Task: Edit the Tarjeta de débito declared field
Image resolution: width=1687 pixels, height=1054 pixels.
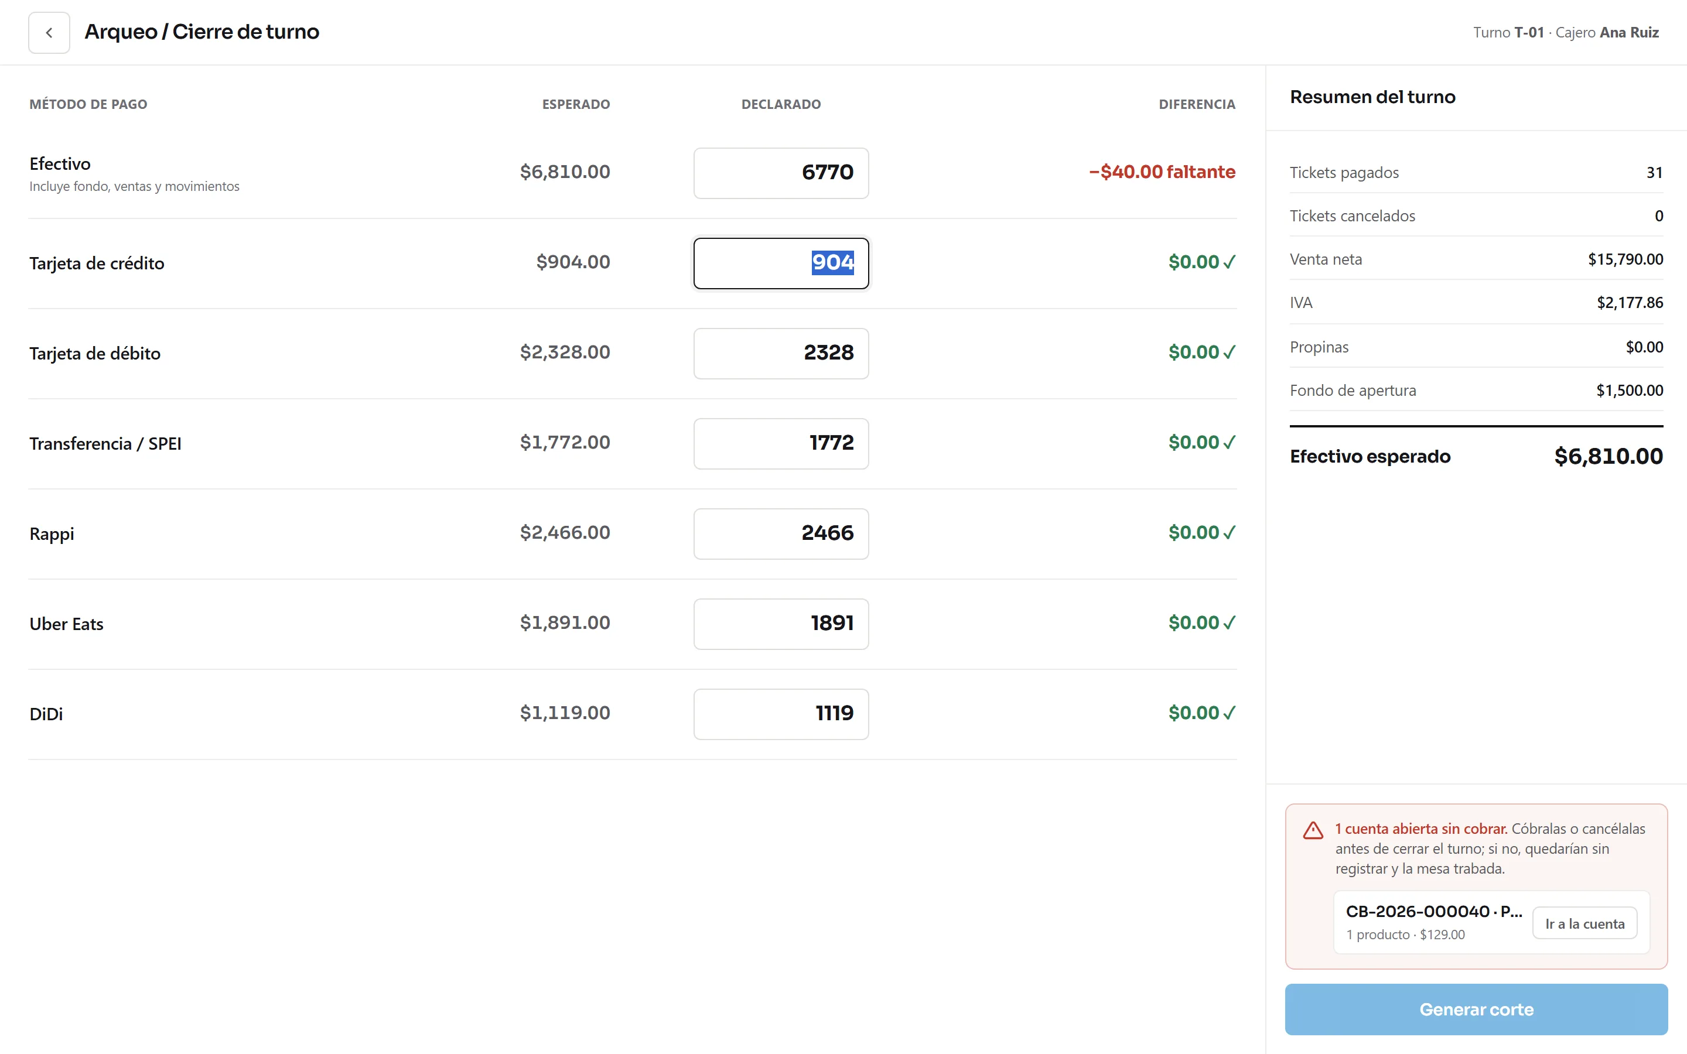Action: (781, 354)
